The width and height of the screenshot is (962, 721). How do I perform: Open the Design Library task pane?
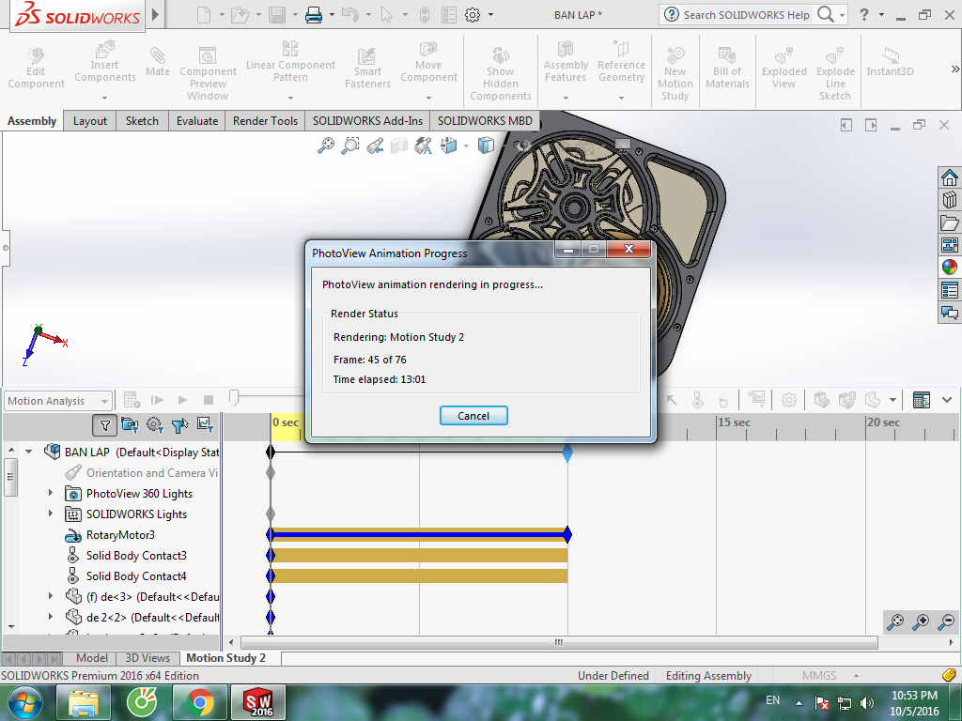tap(949, 200)
